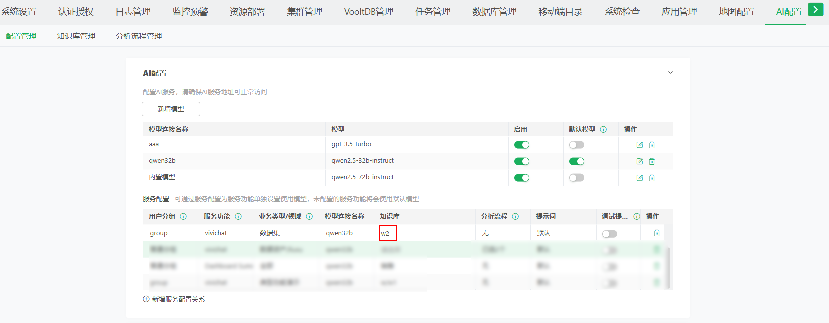The image size is (829, 323).
Task: Click info icon beside 默认模型 header
Action: 603,129
